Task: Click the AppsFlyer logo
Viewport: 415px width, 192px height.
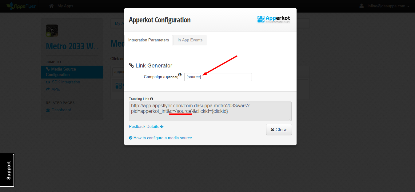Action: click(21, 6)
